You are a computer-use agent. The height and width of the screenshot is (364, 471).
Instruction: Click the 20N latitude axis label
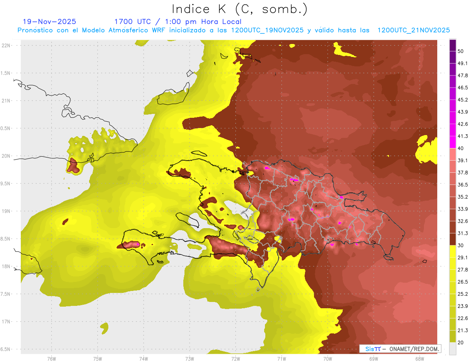click(6, 156)
